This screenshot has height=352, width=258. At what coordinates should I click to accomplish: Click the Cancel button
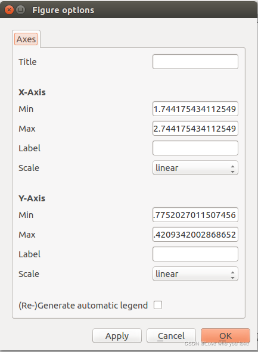click(x=171, y=336)
